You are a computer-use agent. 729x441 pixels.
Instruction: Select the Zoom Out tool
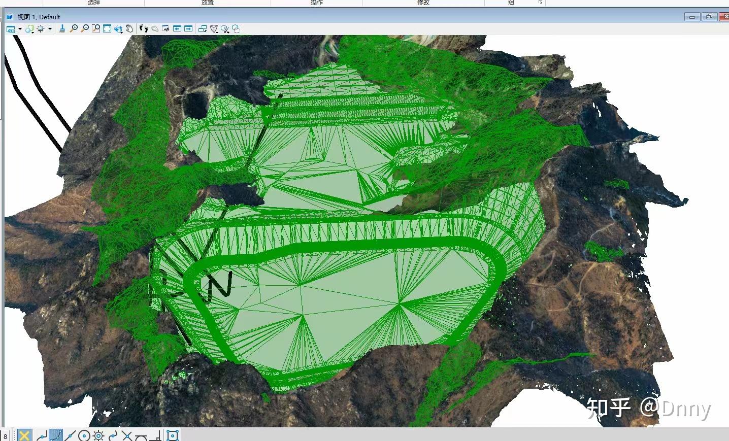click(x=85, y=29)
